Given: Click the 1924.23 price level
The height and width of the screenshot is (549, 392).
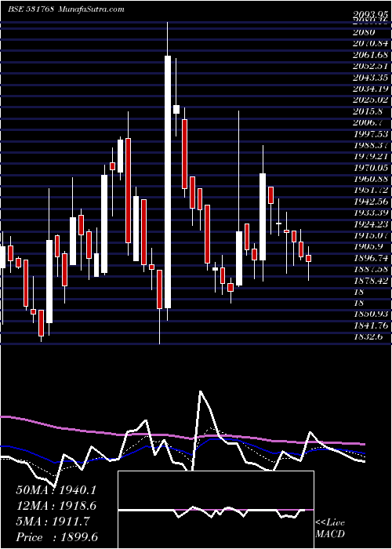Looking at the screenshot, I should (x=371, y=224).
